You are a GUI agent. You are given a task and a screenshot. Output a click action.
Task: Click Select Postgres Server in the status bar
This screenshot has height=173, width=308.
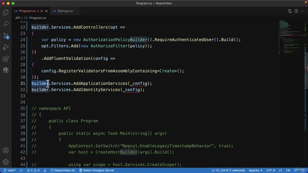pos(97,171)
